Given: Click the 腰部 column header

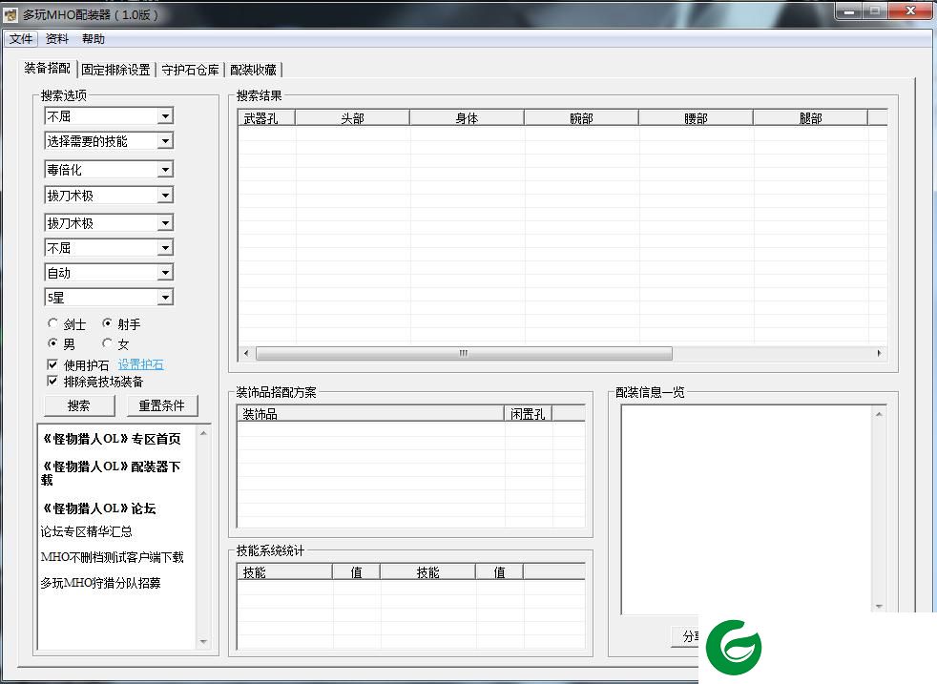Looking at the screenshot, I should pos(697,117).
